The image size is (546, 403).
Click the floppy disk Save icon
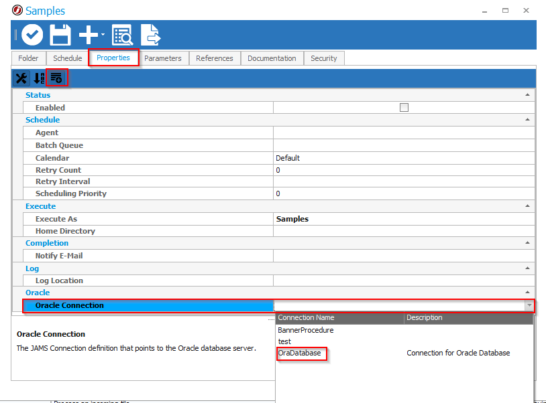point(60,35)
